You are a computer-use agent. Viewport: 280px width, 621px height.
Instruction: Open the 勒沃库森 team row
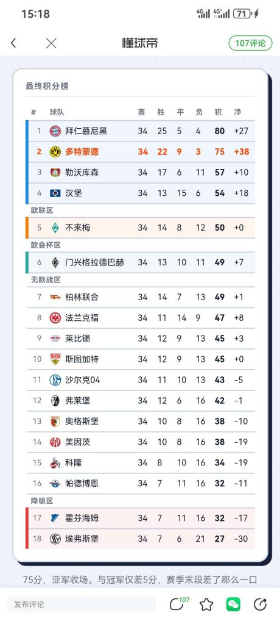[x=140, y=173]
